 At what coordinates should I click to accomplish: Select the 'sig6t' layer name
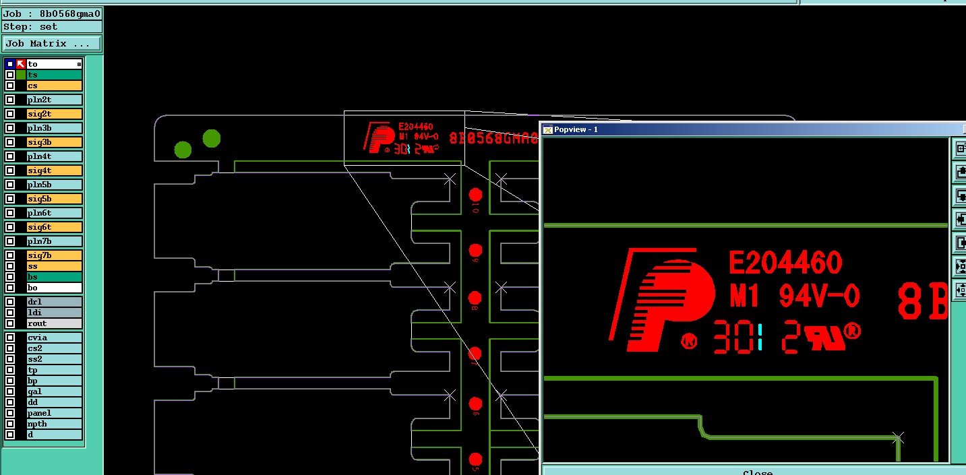[55, 227]
